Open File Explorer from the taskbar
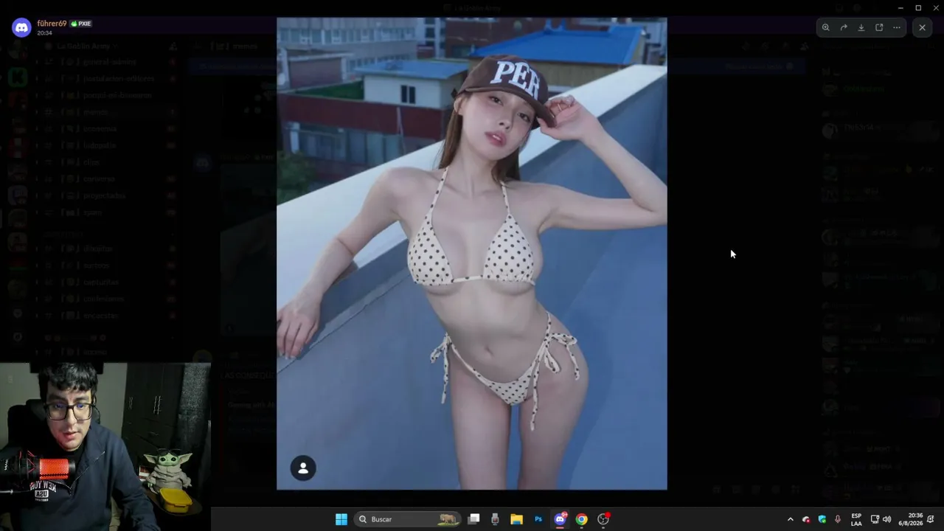The width and height of the screenshot is (944, 531). (517, 519)
